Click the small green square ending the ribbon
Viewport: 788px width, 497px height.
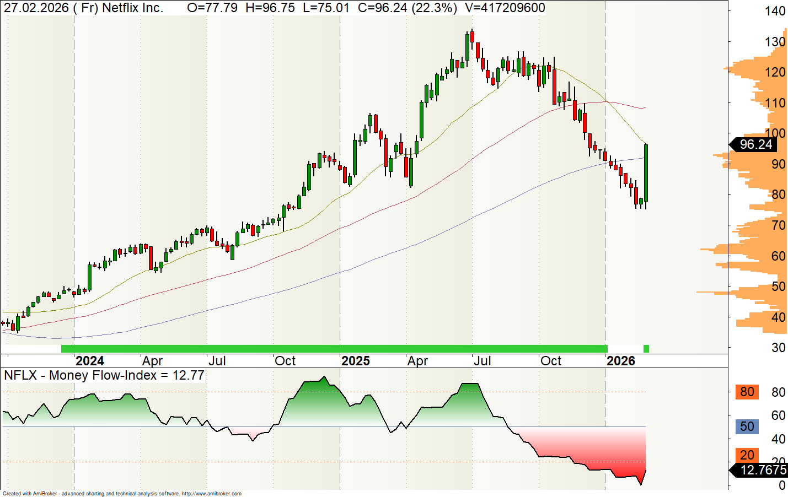pos(646,348)
